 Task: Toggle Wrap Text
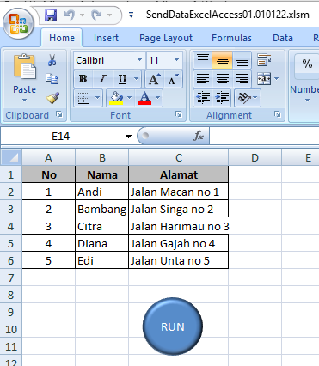264,60
